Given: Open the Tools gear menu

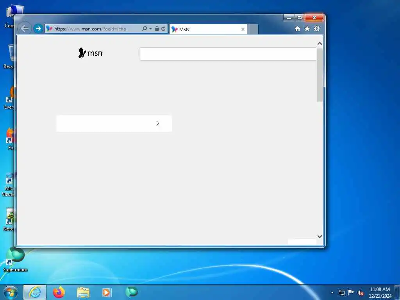Looking at the screenshot, I should coord(317,29).
